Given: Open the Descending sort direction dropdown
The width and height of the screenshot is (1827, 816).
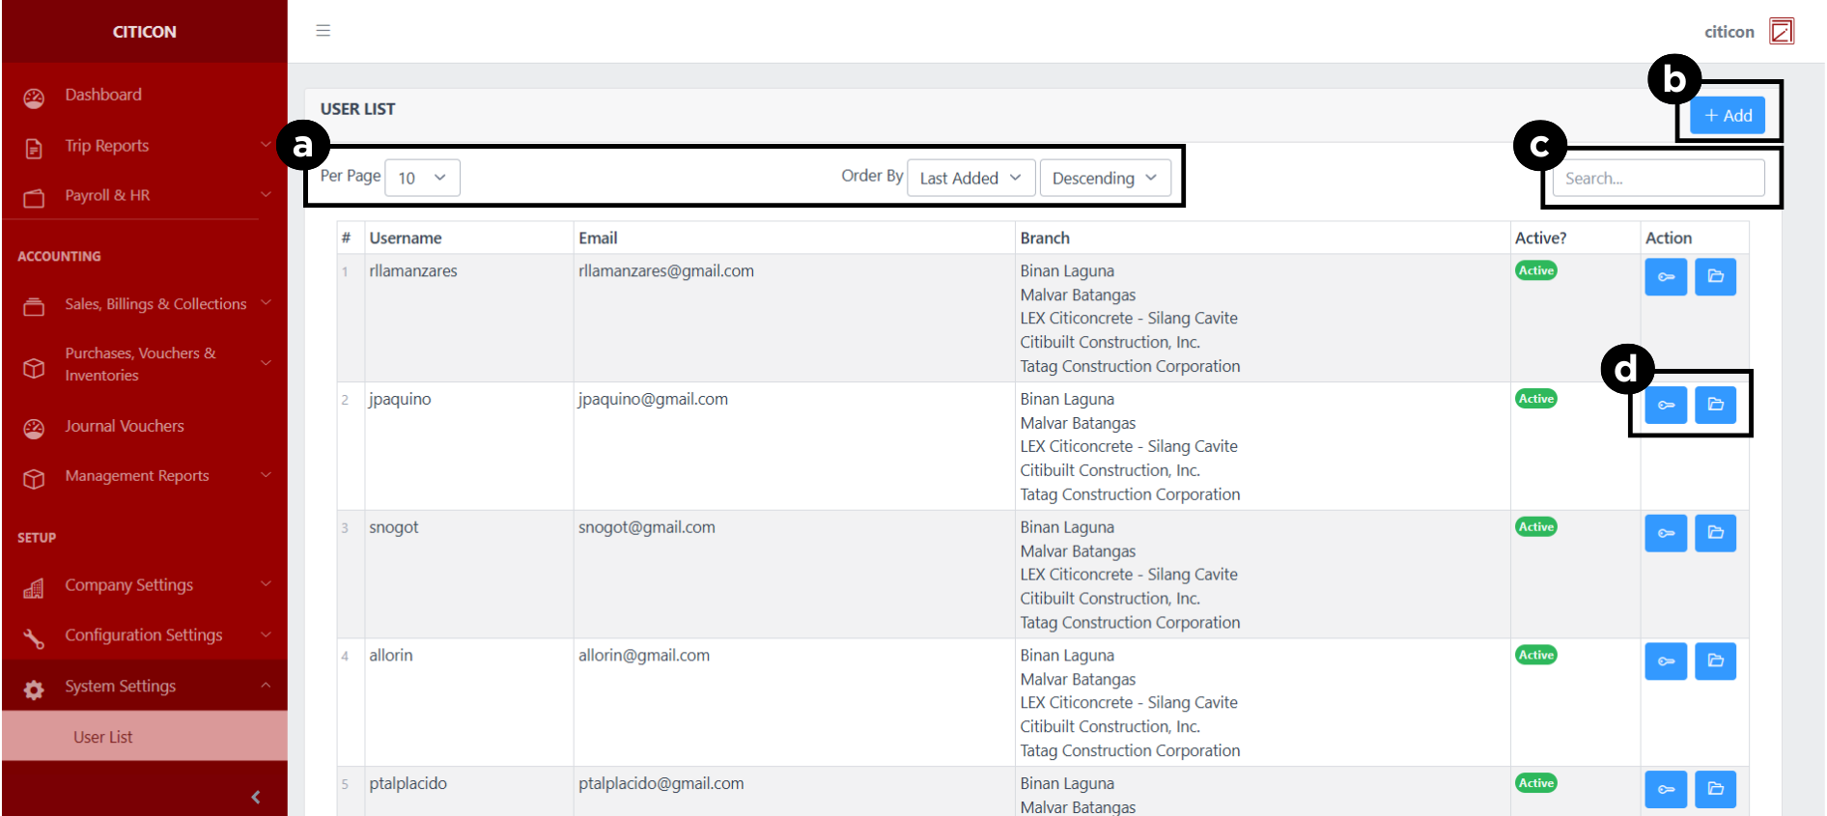Looking at the screenshot, I should pos(1105,178).
